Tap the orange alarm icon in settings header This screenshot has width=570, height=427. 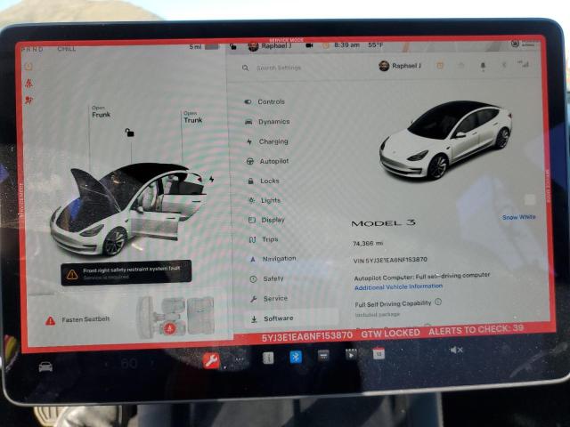tap(440, 65)
